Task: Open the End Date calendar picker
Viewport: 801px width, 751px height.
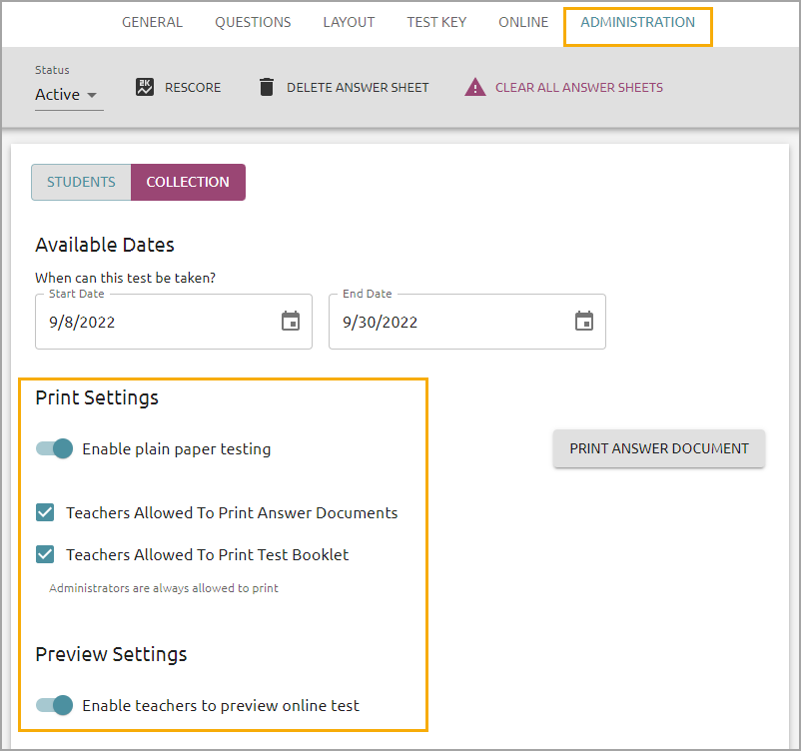Action: [x=584, y=321]
